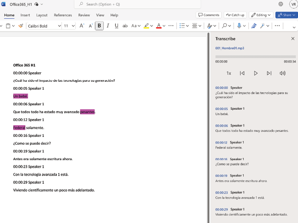Toggle Underline formatting

pyautogui.click(x=117, y=26)
